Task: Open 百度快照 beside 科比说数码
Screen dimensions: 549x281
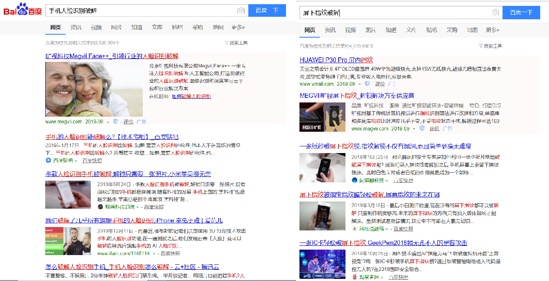Action: (x=403, y=229)
